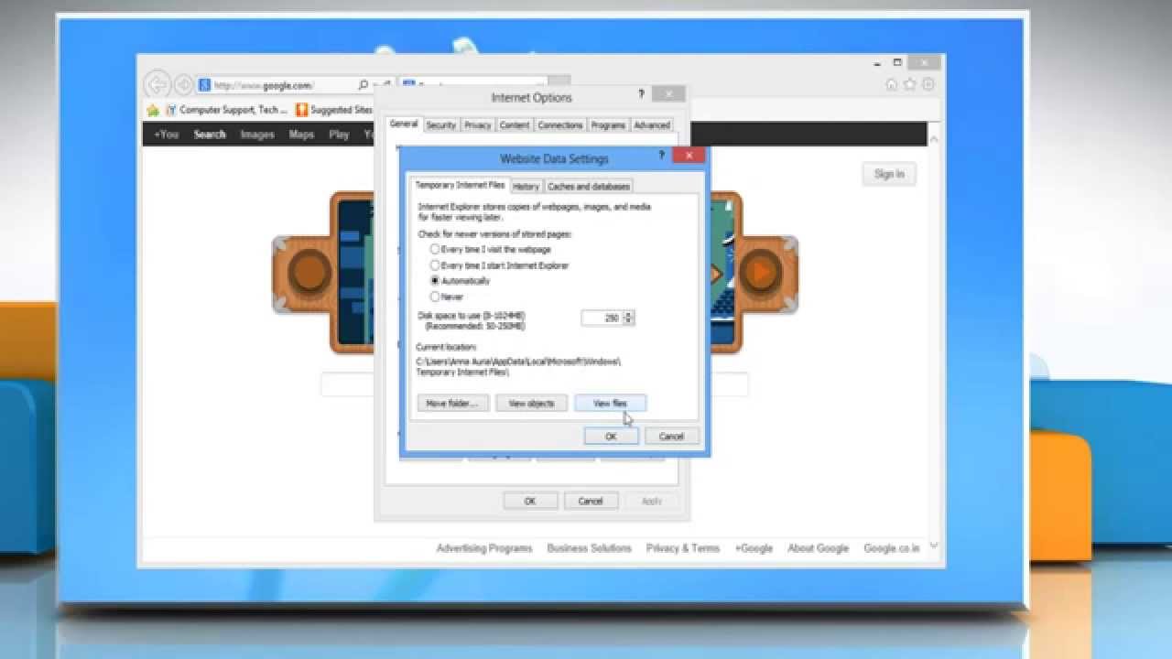
Task: Click the address bar showing google.com
Action: click(275, 85)
